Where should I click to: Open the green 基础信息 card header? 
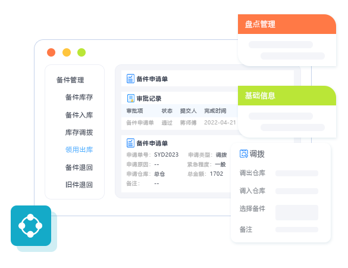pyautogui.click(x=287, y=96)
